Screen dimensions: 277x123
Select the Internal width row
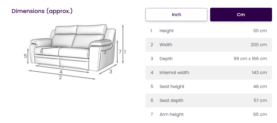click(x=209, y=72)
